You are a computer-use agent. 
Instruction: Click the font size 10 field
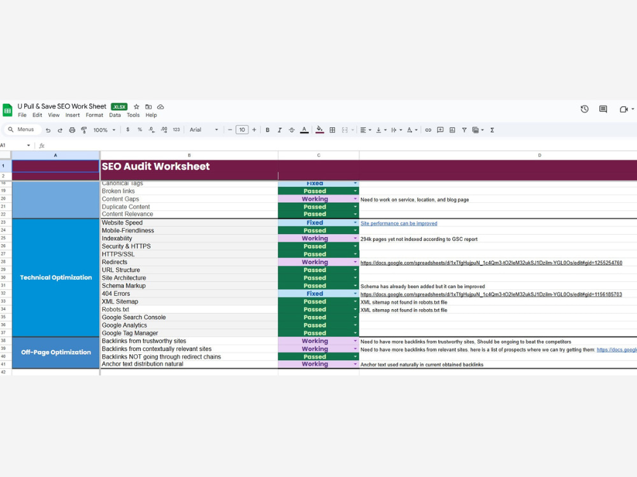click(242, 130)
